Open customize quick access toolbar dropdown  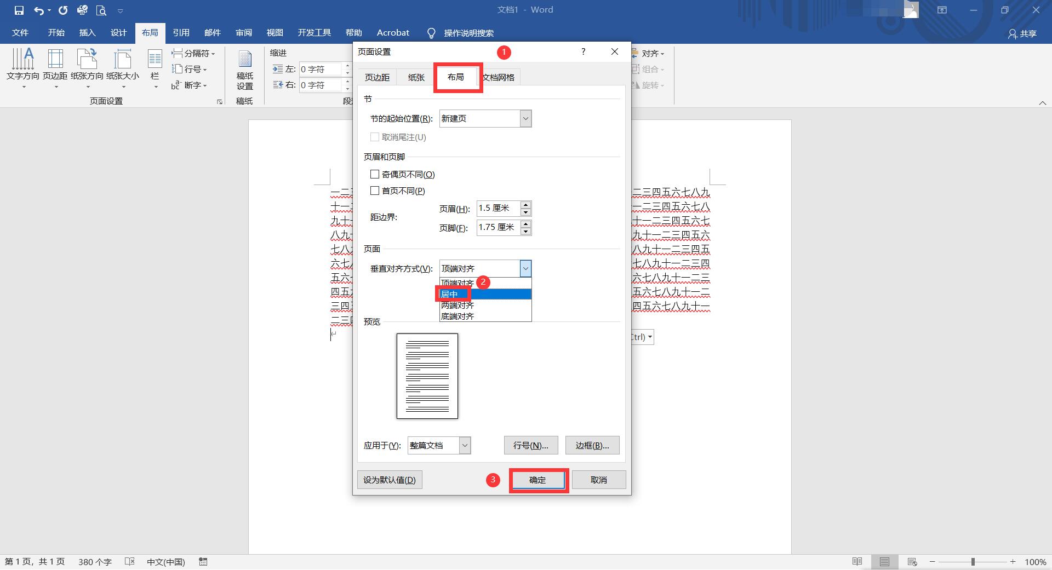(120, 10)
